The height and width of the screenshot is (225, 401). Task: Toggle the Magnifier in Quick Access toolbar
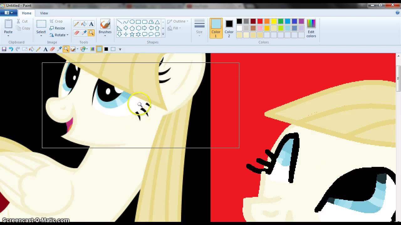pyautogui.click(x=66, y=49)
